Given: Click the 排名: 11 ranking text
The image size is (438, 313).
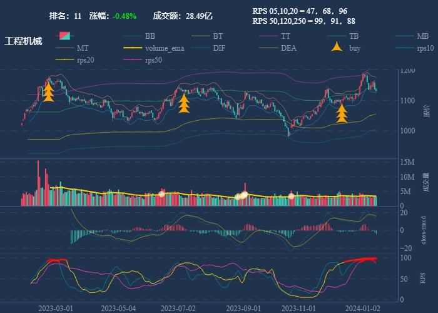Looking at the screenshot, I should tap(65, 16).
